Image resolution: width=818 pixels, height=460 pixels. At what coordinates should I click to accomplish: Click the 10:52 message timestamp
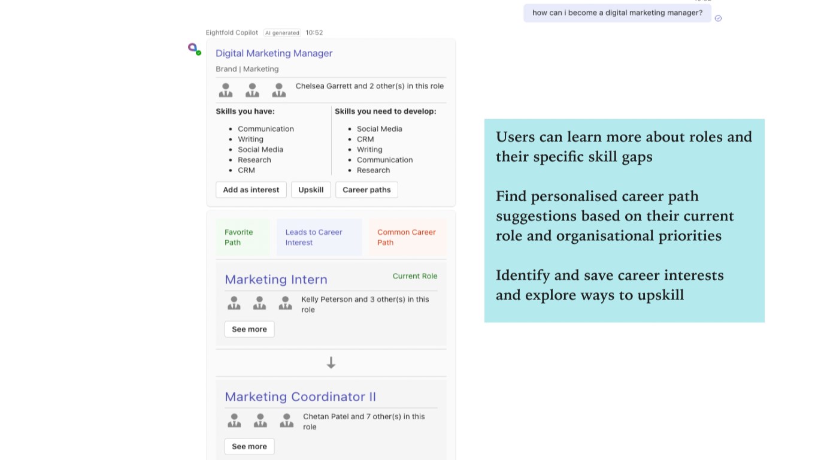(314, 33)
